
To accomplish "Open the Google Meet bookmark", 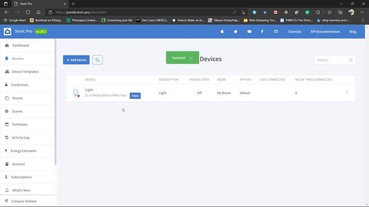I will point(14,21).
